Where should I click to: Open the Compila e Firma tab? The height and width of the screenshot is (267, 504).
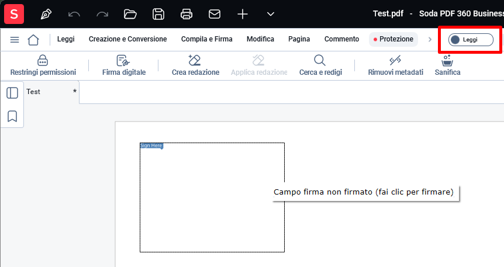coord(206,39)
